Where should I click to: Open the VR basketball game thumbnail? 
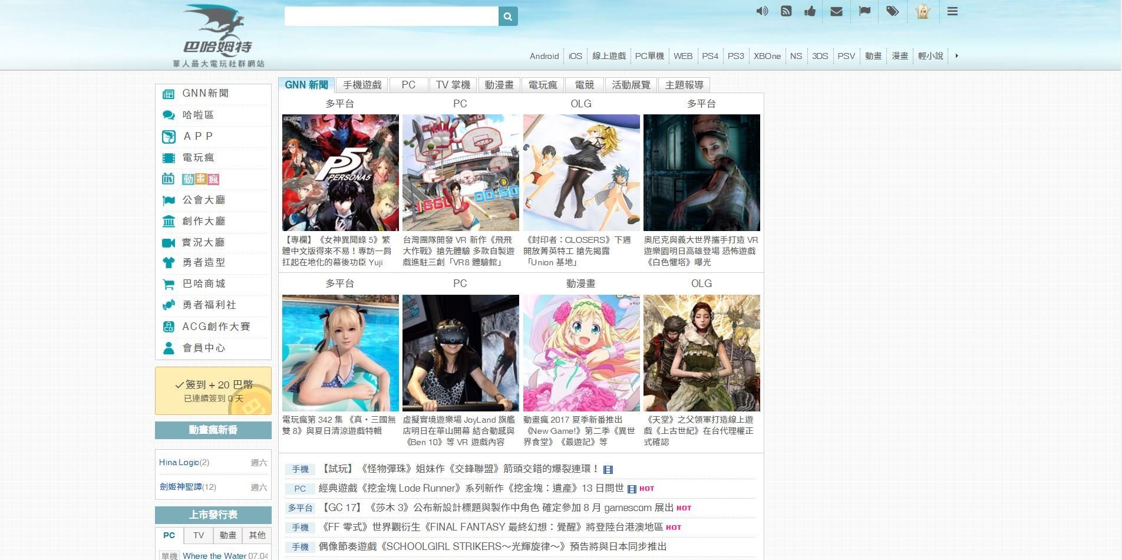tap(461, 173)
